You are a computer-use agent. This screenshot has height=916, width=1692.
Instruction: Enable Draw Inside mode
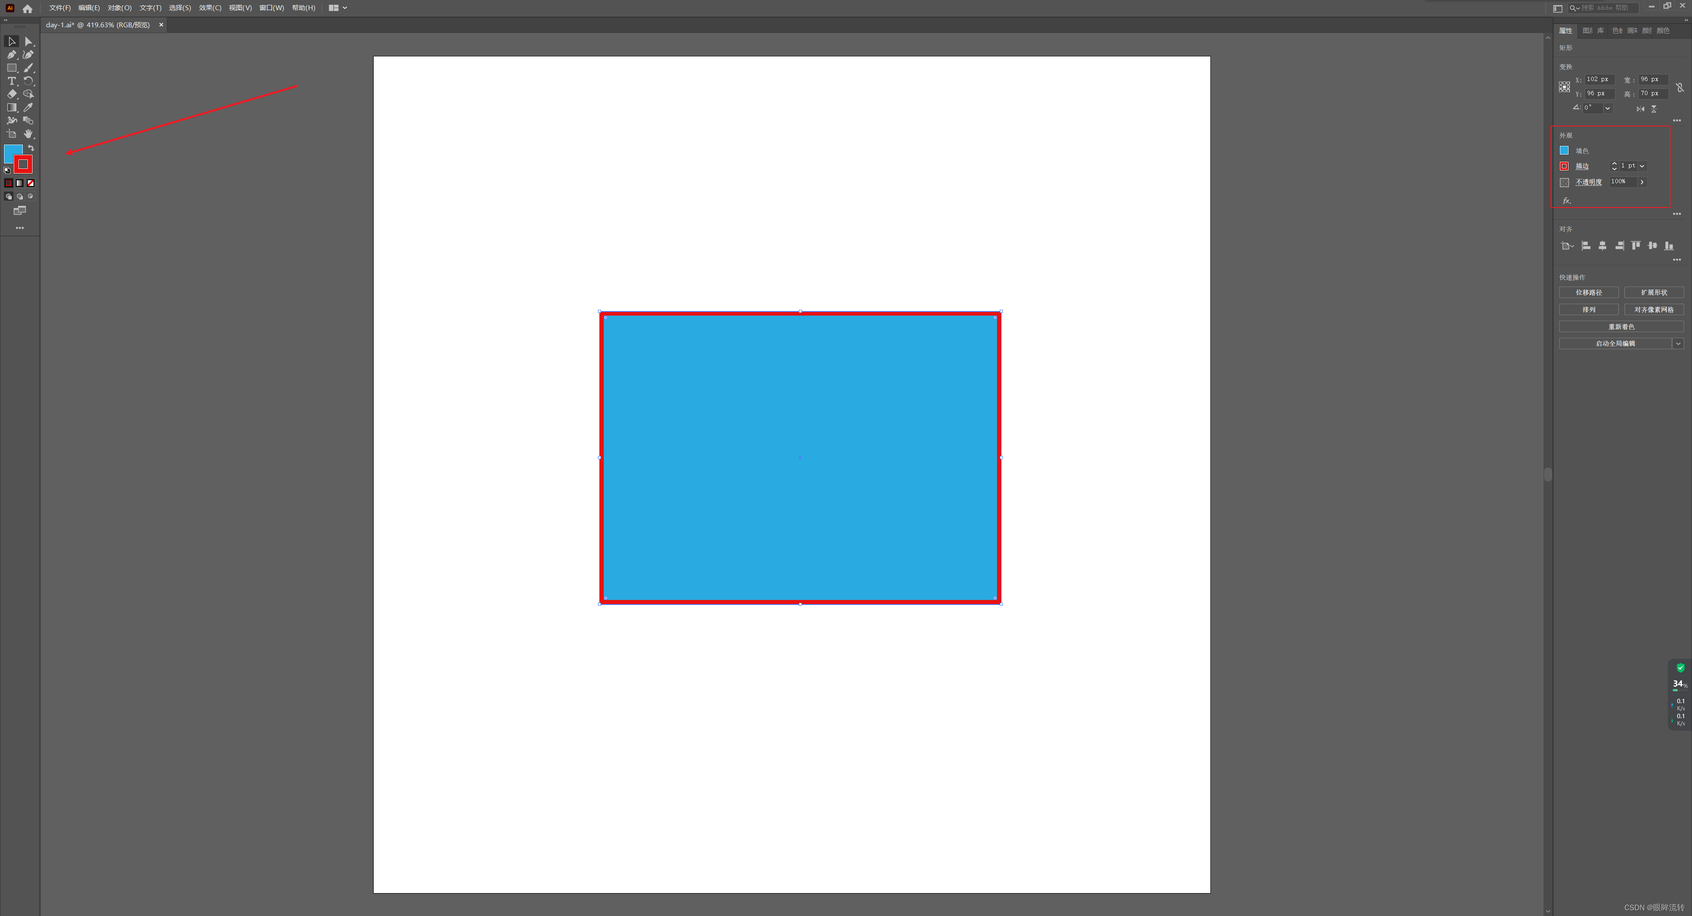click(x=30, y=197)
